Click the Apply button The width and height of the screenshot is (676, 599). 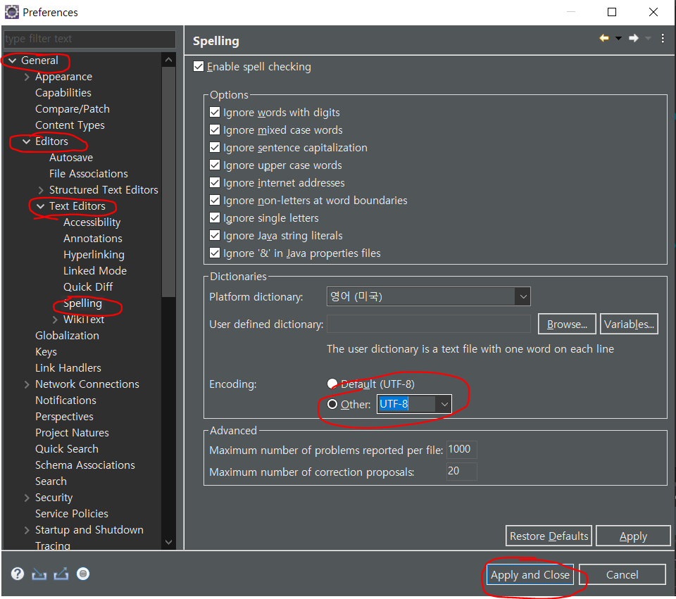[x=633, y=536]
